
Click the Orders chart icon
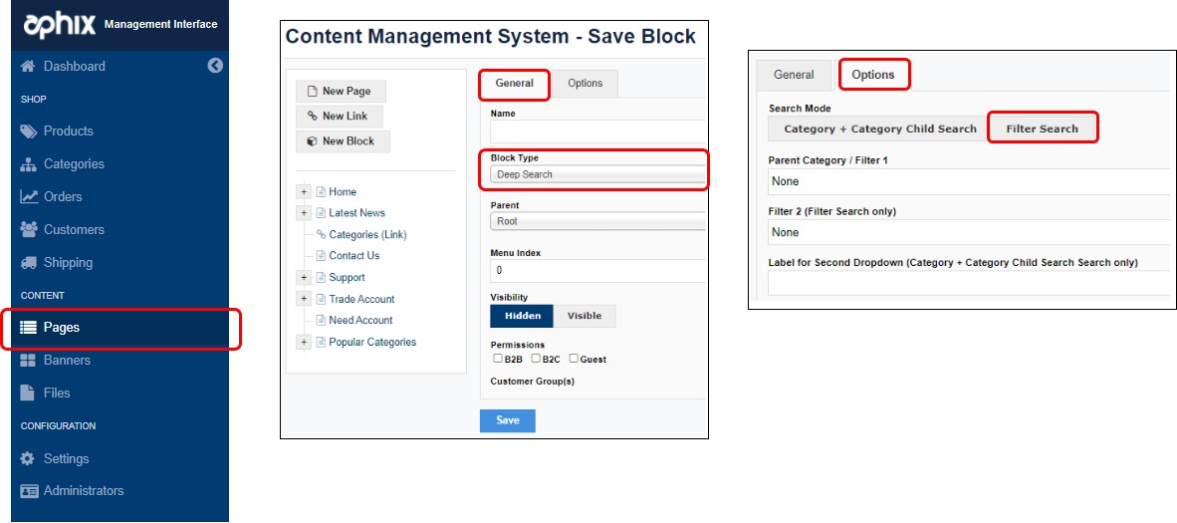coord(29,197)
